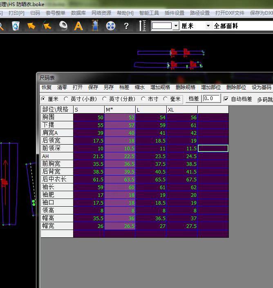Viewport: 273px width, 288px height.
Task: Click the gray tape roll icon
Action: click(x=63, y=25)
